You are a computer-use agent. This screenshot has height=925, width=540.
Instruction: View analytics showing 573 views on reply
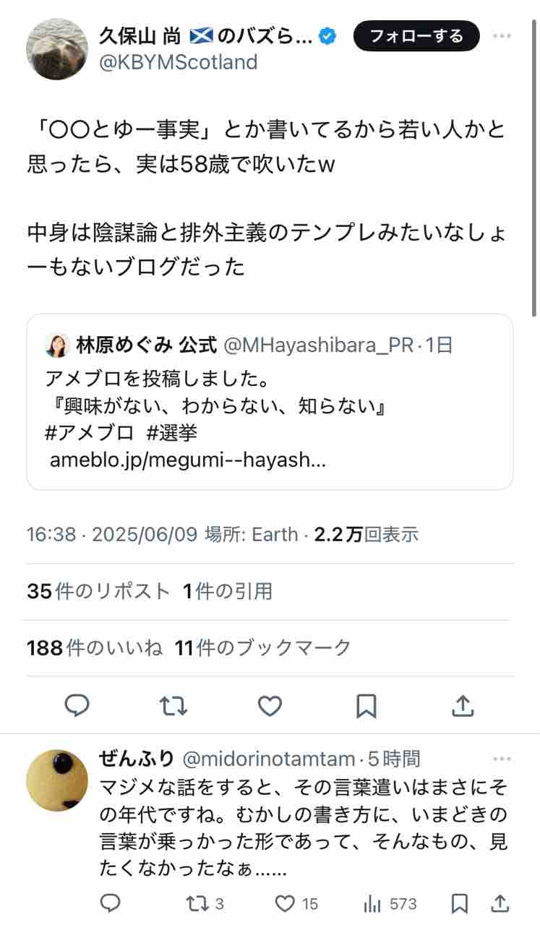tap(390, 903)
